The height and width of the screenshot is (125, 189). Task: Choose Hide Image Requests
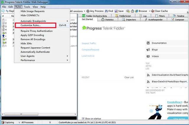point(42,11)
